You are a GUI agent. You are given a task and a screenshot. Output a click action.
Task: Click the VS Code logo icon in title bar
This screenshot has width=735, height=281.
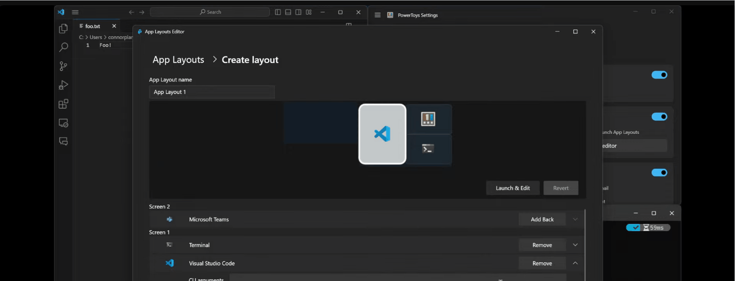(x=61, y=12)
